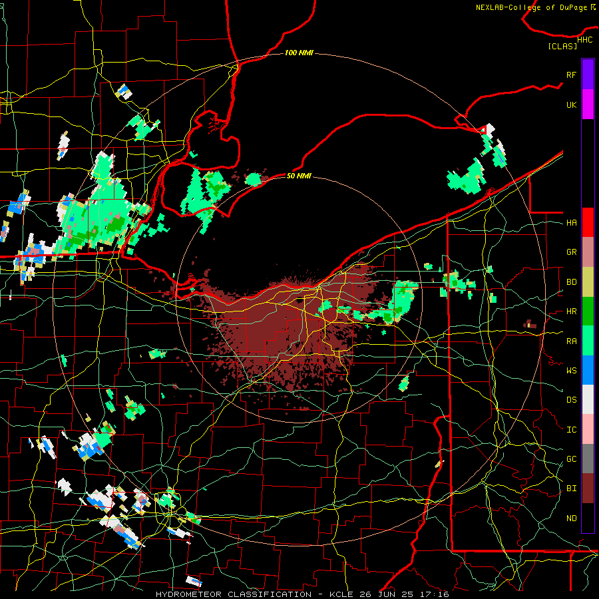Click the light pink IC legend swatch

coord(588,429)
